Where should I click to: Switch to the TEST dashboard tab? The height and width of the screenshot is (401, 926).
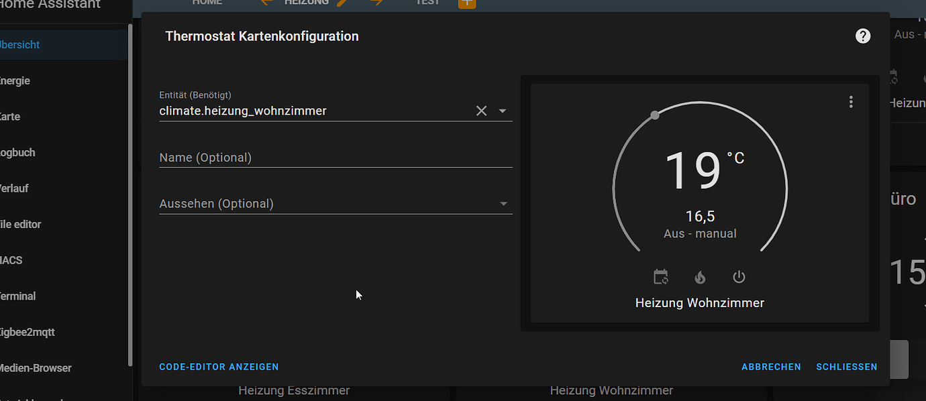pyautogui.click(x=427, y=3)
